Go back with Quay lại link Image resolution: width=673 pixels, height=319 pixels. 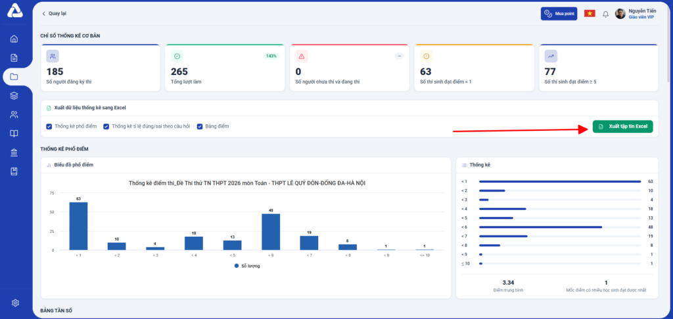pos(54,13)
